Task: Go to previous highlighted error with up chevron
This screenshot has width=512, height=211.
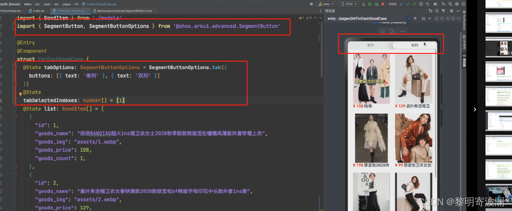Action: [315, 18]
